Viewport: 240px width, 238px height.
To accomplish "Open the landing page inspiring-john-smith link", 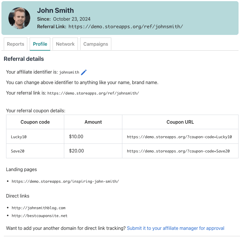I will pyautogui.click(x=65, y=181).
